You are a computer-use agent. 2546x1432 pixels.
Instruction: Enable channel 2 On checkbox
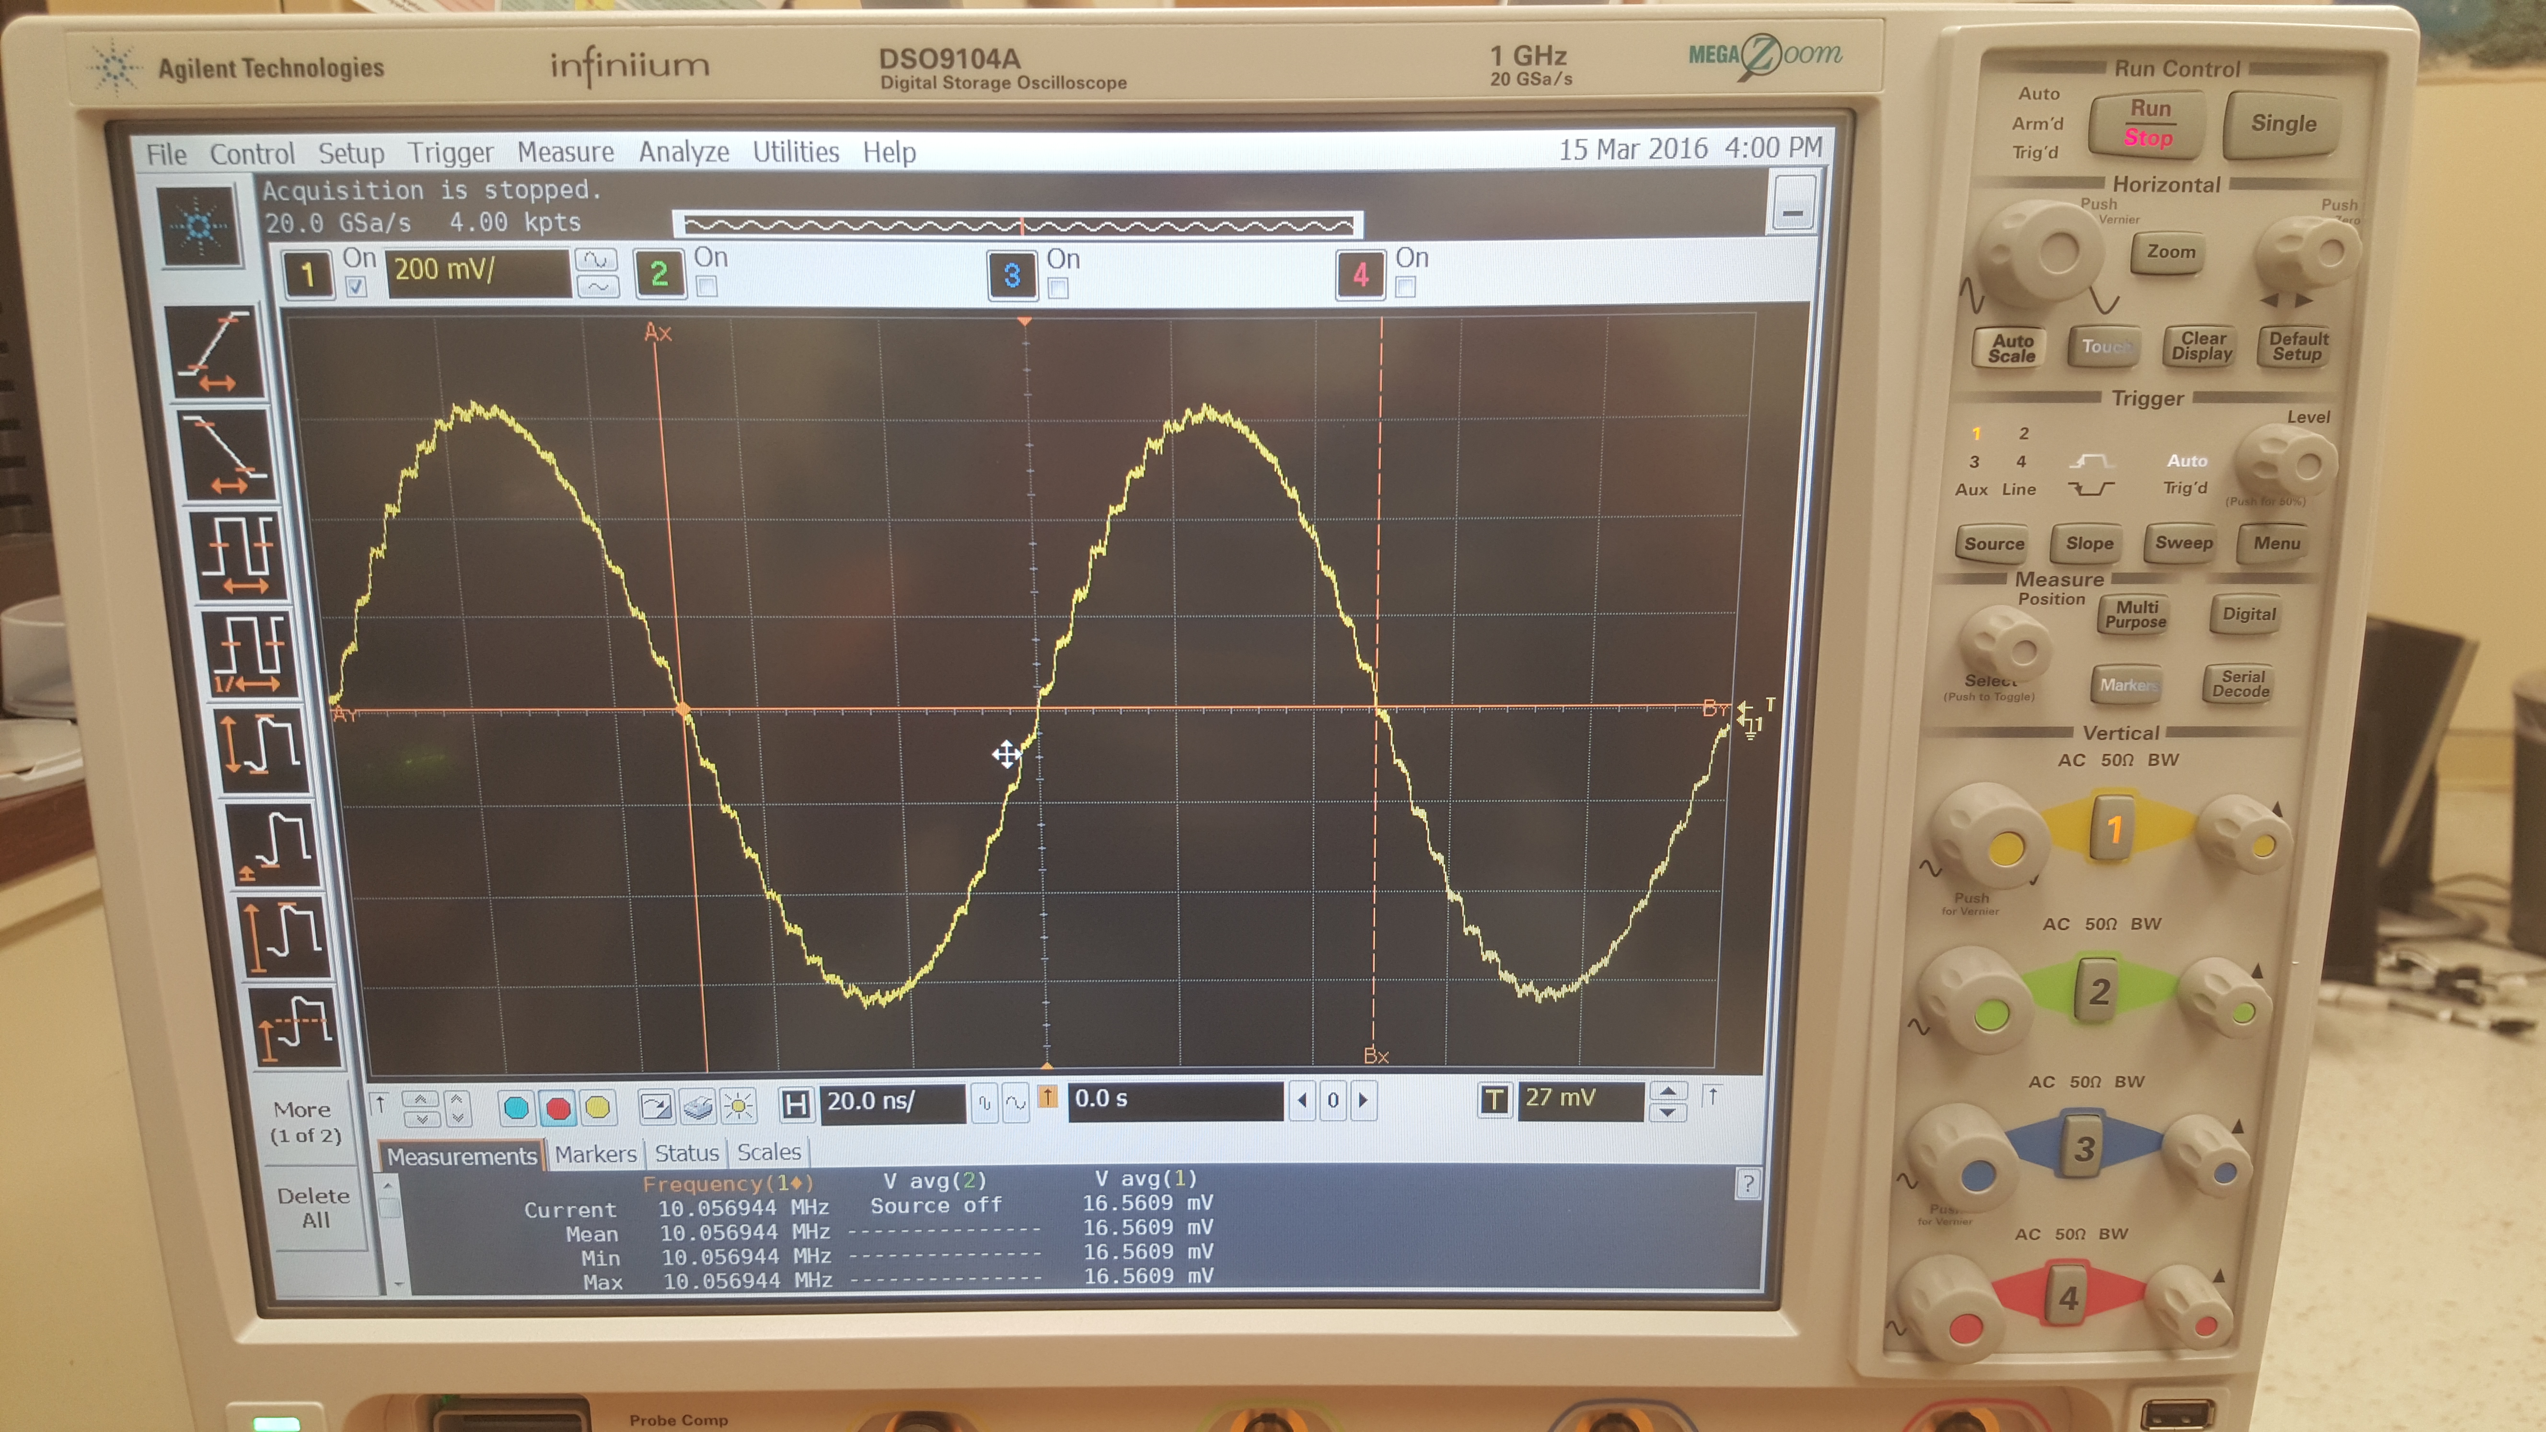point(706,287)
